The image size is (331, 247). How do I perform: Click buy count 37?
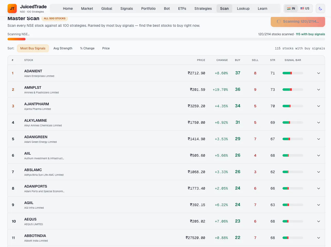[x=238, y=73]
